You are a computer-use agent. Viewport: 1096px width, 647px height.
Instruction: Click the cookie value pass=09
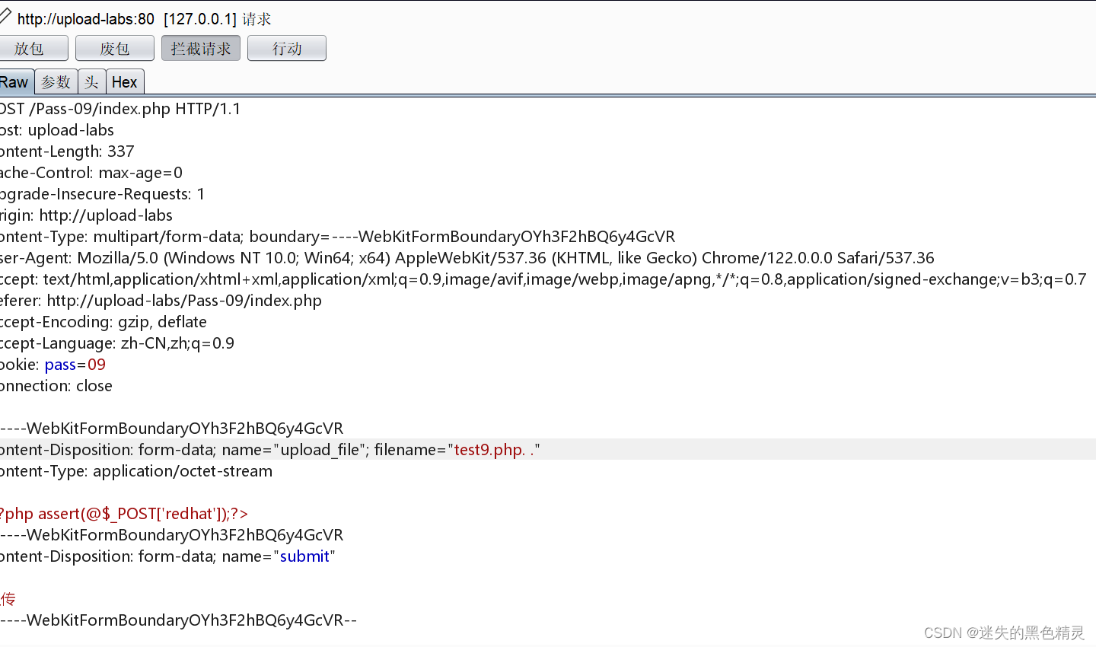pos(75,365)
